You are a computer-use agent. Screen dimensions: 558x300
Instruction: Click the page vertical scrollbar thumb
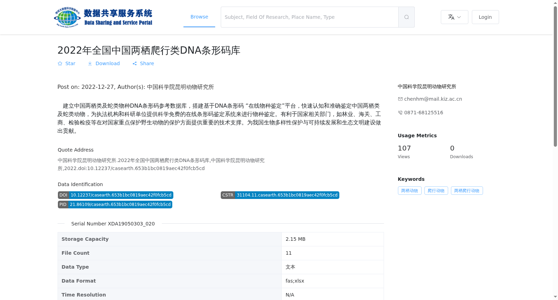[x=555, y=76]
